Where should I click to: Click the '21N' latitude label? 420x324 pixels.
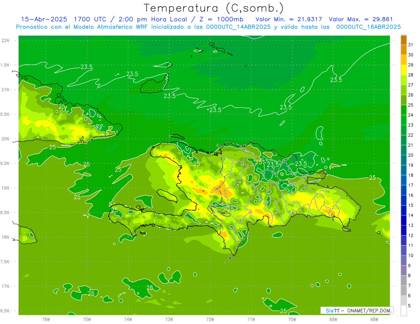point(6,90)
